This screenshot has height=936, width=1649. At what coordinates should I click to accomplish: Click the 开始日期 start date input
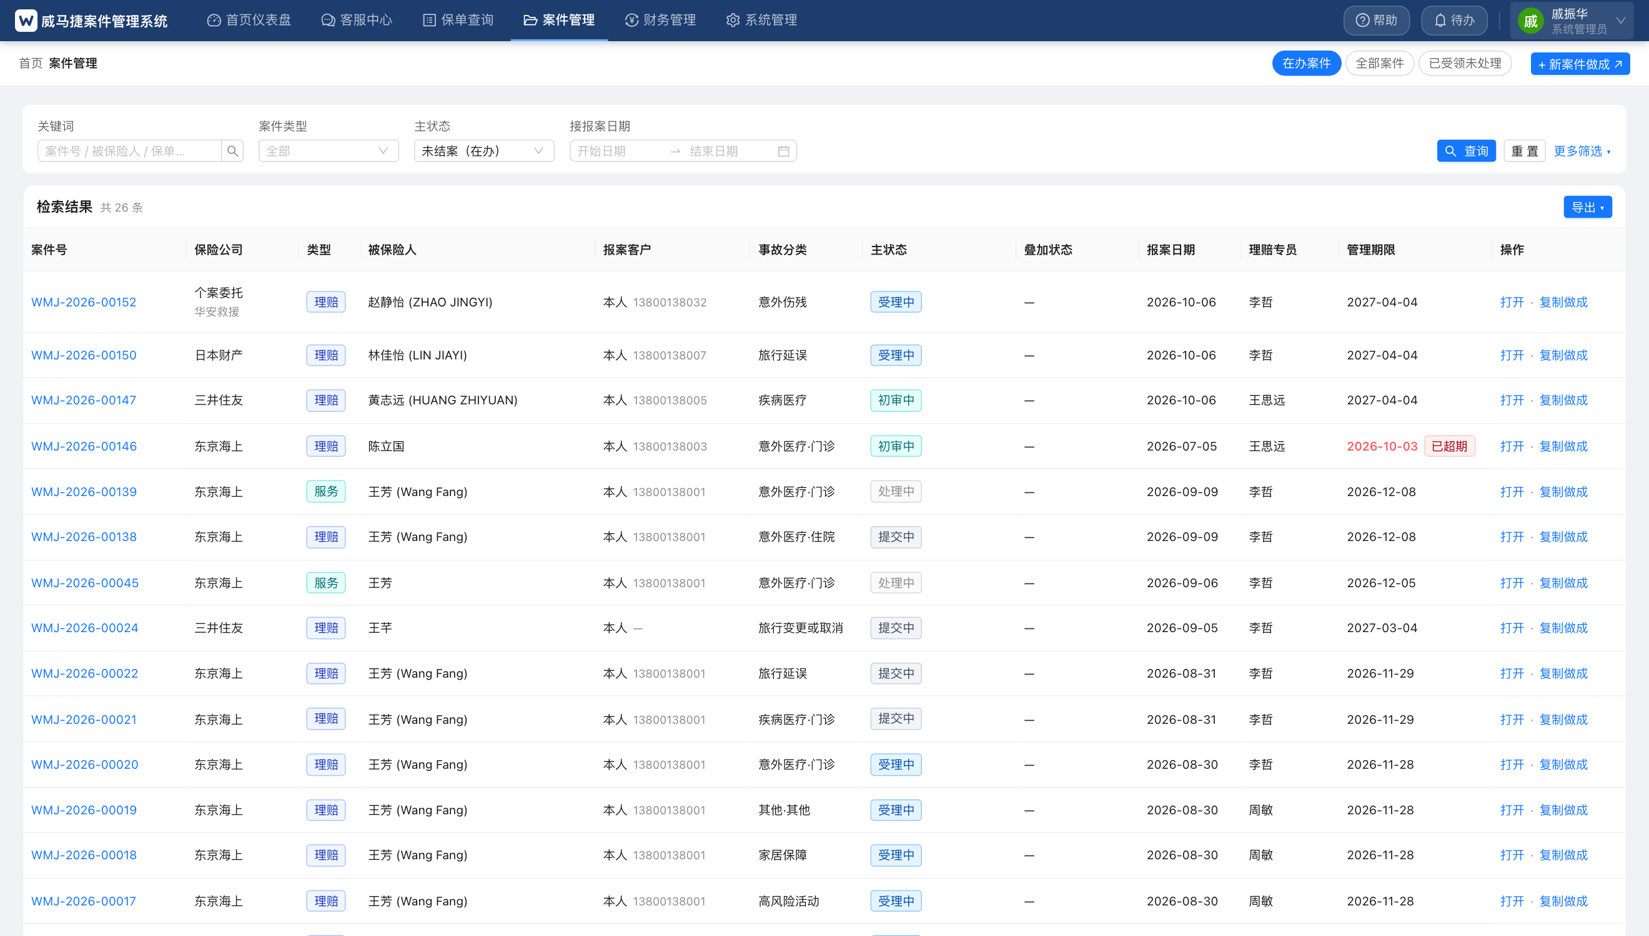(619, 151)
